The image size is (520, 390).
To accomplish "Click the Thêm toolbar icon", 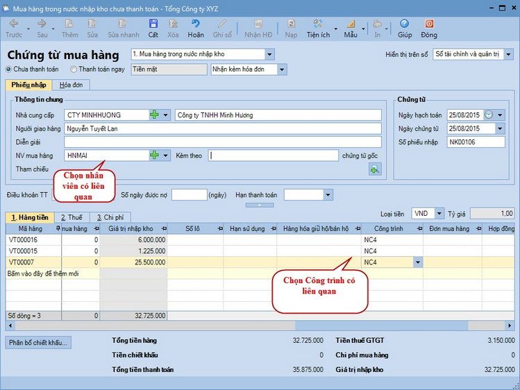I will pos(69,24).
